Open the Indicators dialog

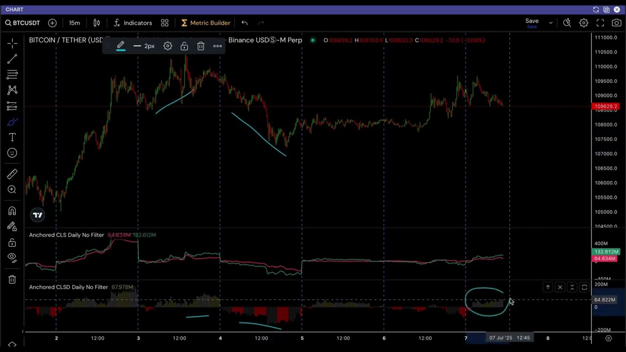[x=133, y=23]
